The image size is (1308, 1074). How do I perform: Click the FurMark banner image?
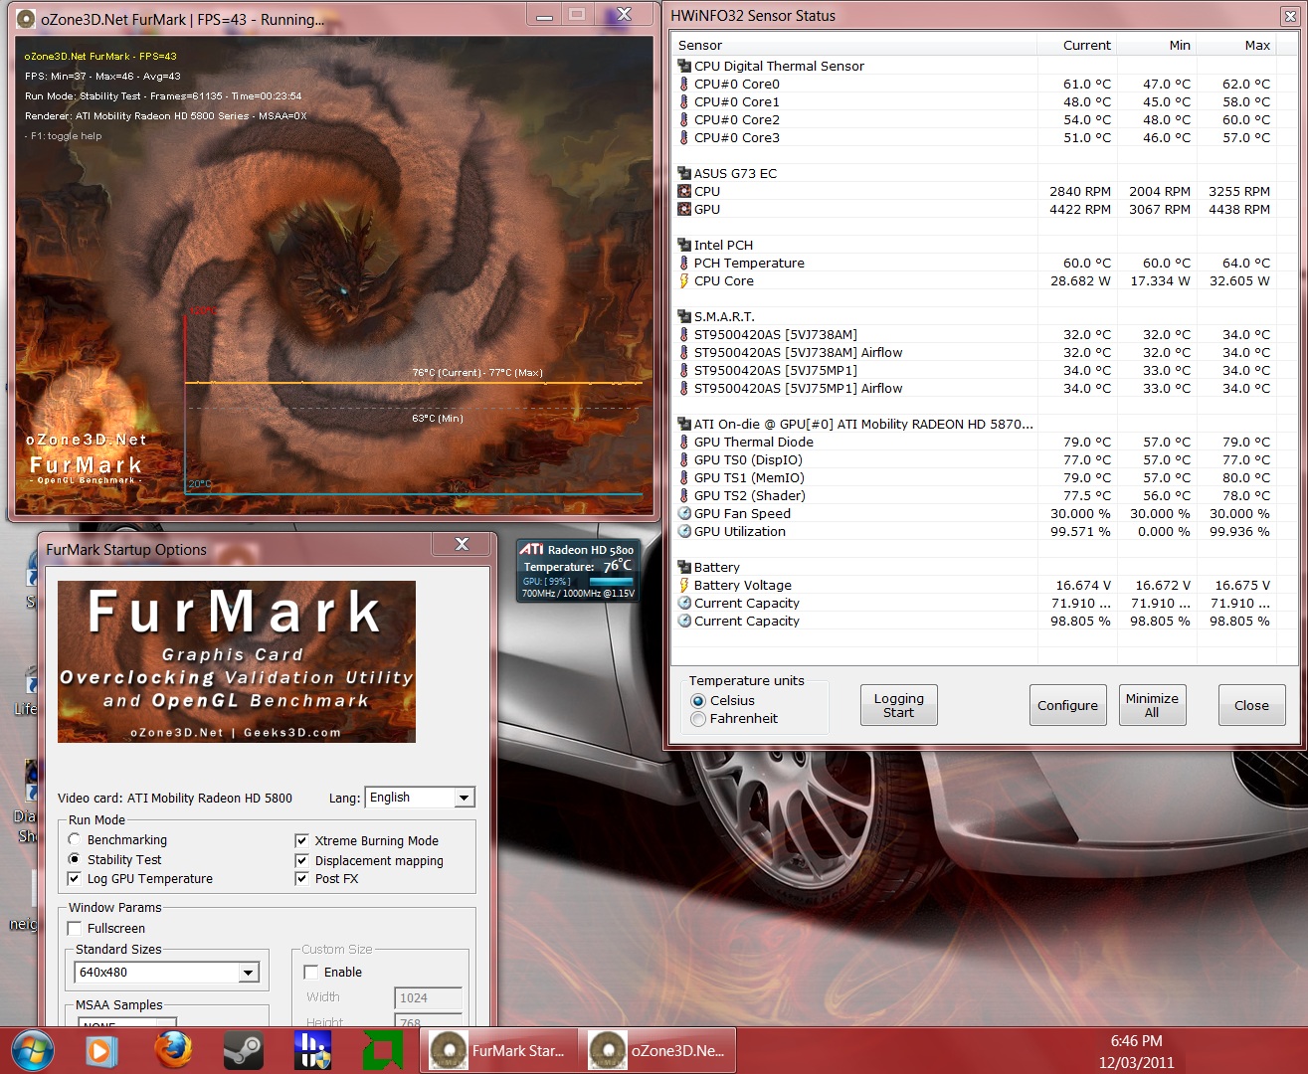click(237, 661)
